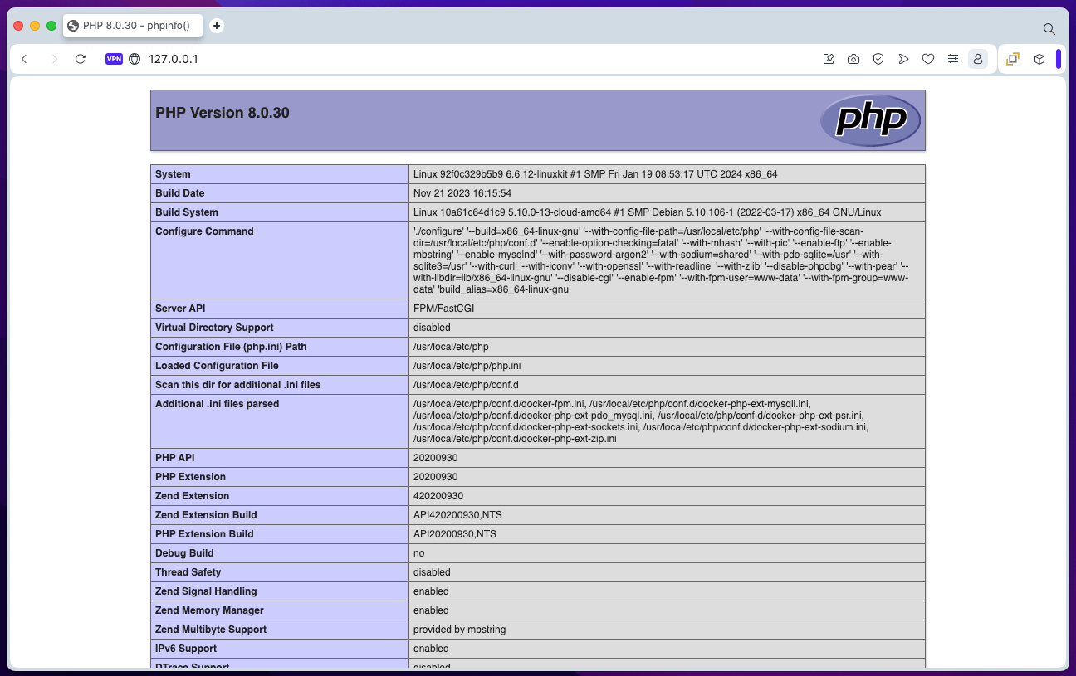Click the send arrow icon in toolbar

(x=903, y=59)
